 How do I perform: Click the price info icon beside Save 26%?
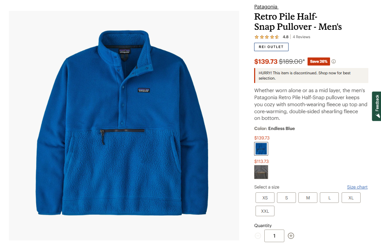pos(334,62)
